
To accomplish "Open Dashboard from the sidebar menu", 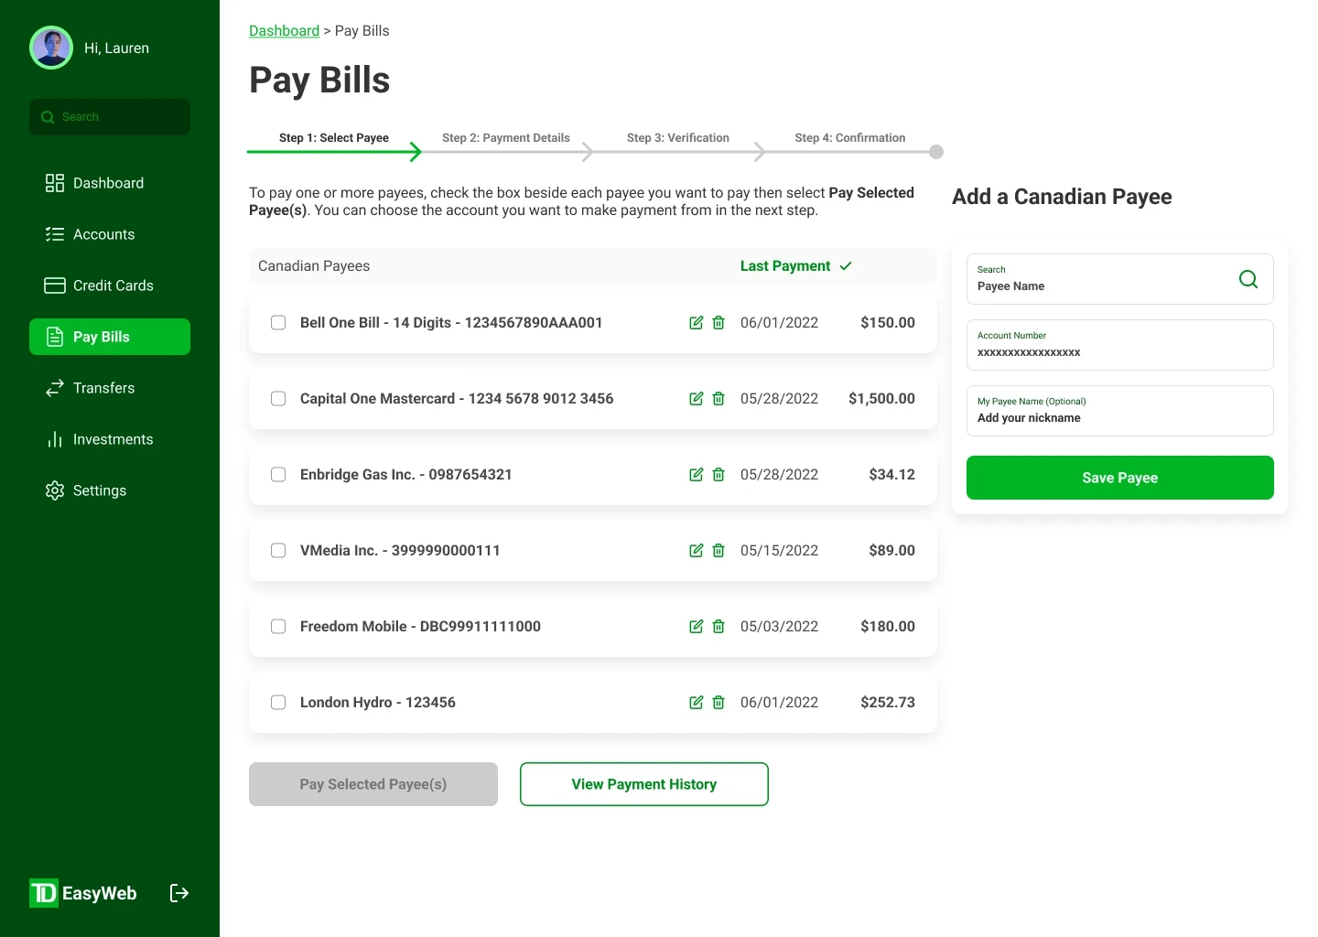I will coord(110,183).
